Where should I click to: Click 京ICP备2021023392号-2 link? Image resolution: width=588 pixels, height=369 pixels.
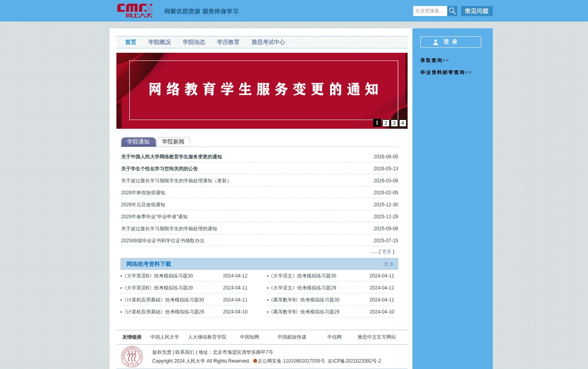coord(354,361)
